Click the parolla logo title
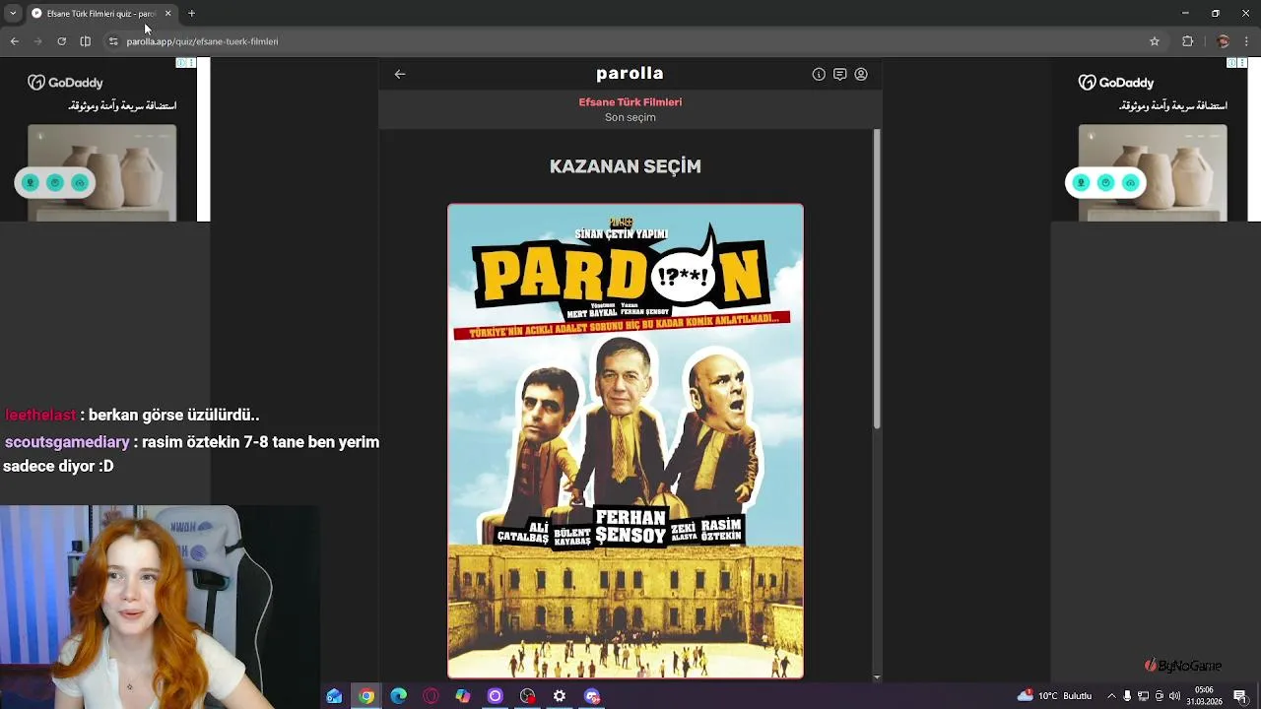This screenshot has height=709, width=1261. pos(630,73)
